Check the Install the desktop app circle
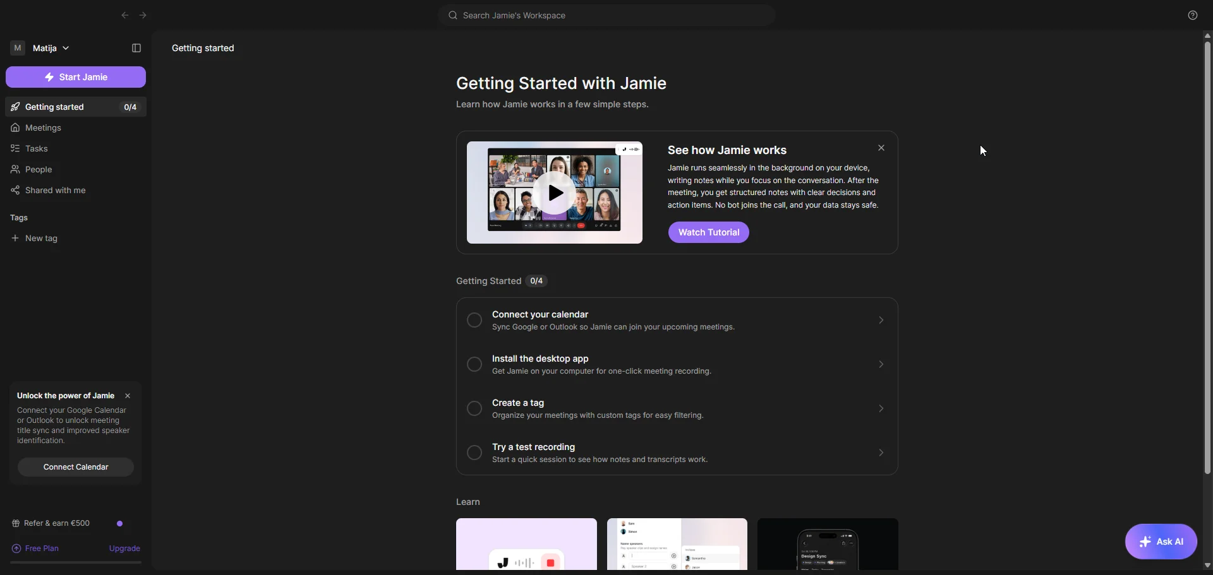 (474, 365)
